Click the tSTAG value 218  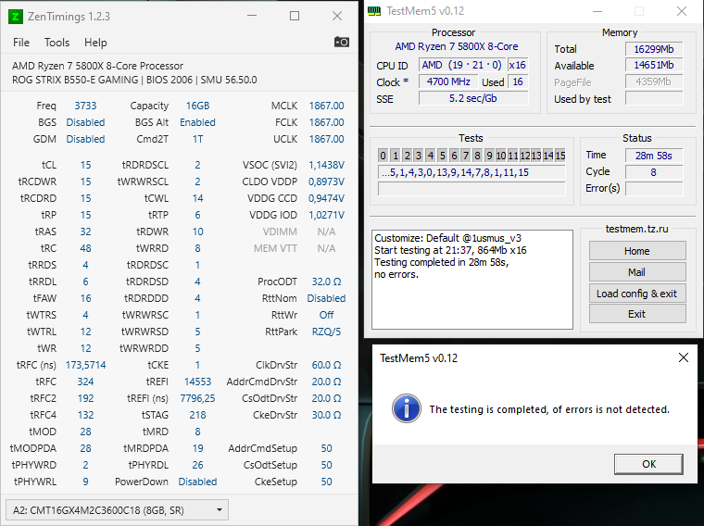(x=197, y=415)
